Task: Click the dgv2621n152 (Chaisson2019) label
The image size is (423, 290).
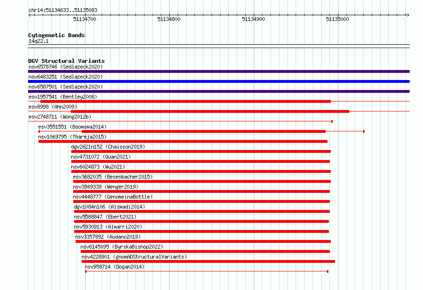Action: click(108, 147)
